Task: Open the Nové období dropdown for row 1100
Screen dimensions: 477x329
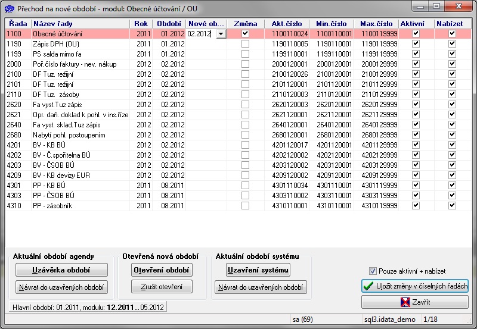Action: point(221,34)
